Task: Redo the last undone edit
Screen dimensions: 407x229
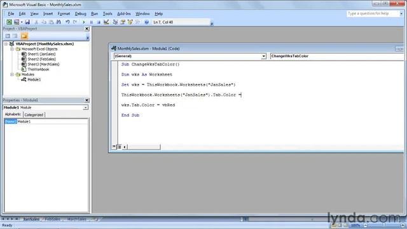Action: pyautogui.click(x=75, y=22)
